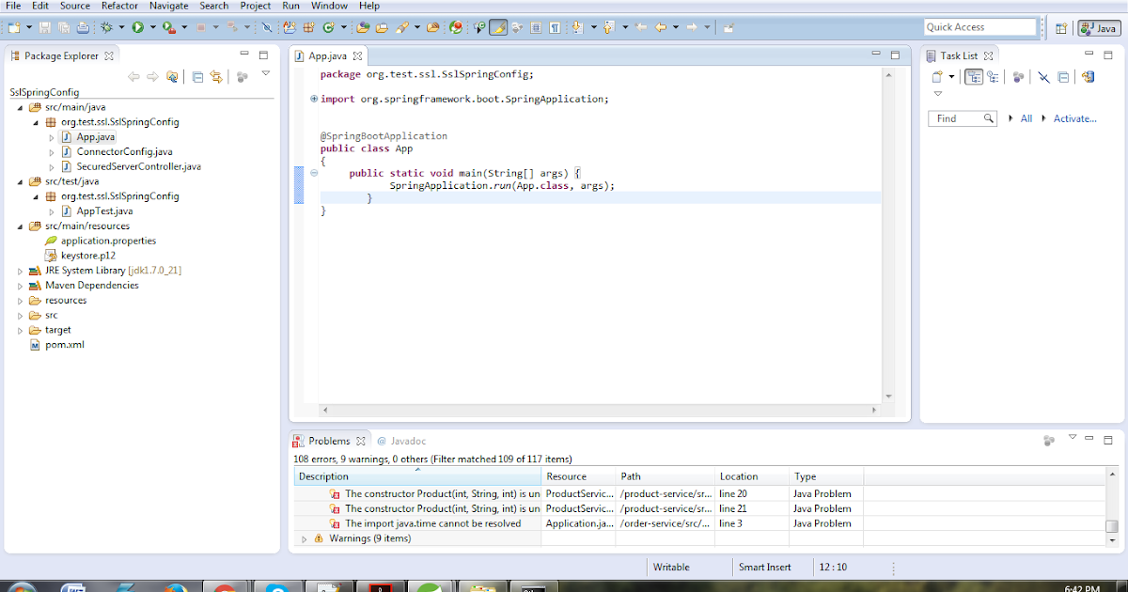Click inside the Find field in Task List
This screenshot has height=592, width=1128.
[x=959, y=118]
